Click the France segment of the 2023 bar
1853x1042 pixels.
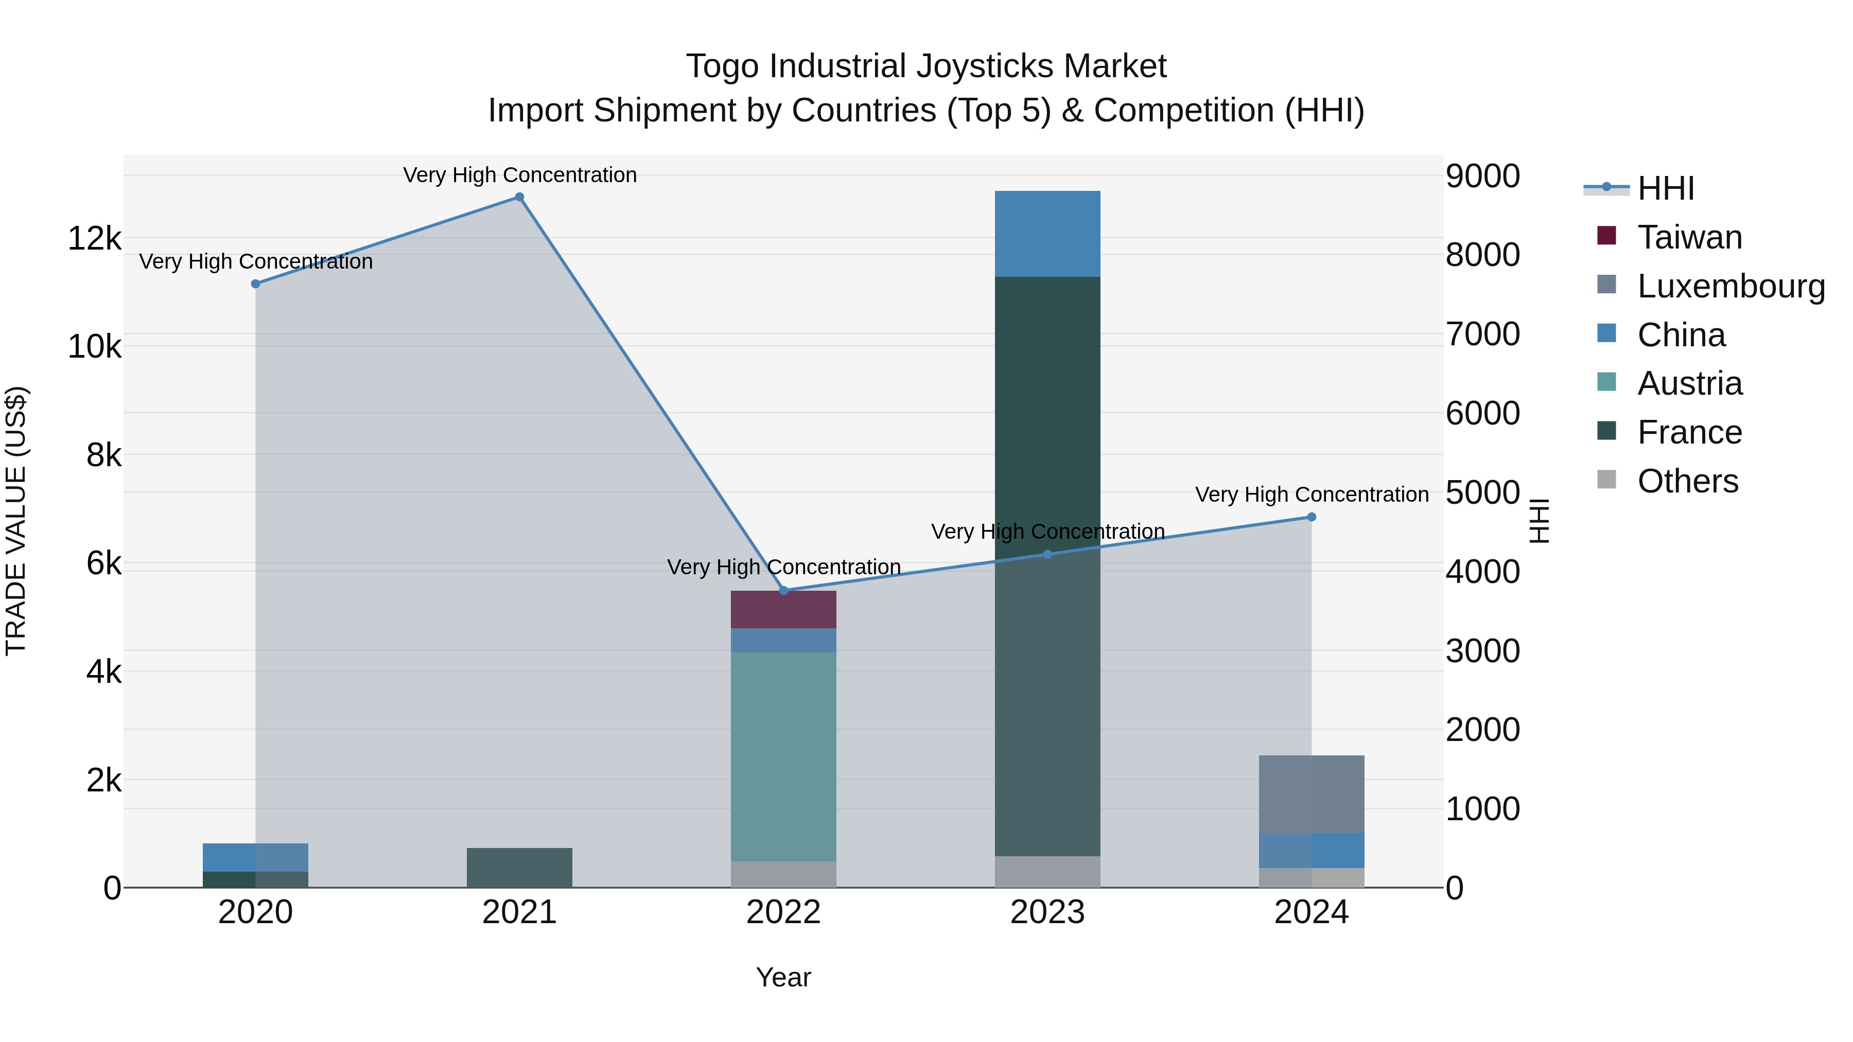pyautogui.click(x=1047, y=567)
